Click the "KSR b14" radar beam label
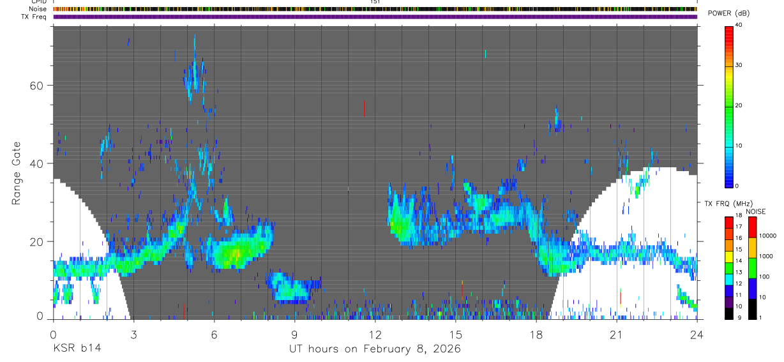 click(x=77, y=349)
